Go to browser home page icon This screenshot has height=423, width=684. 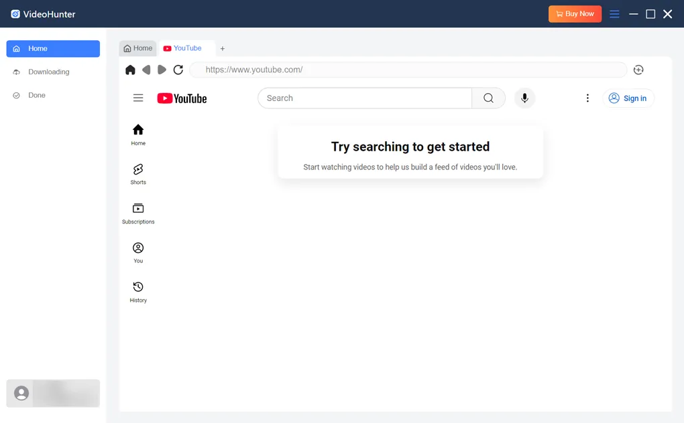pos(130,70)
